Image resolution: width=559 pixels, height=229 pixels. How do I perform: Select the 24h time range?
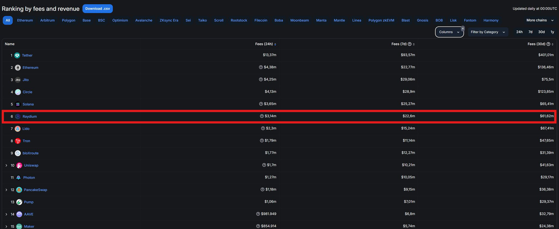pyautogui.click(x=519, y=32)
